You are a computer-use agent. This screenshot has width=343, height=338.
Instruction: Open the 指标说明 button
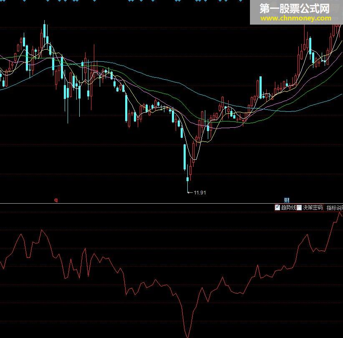point(335,208)
